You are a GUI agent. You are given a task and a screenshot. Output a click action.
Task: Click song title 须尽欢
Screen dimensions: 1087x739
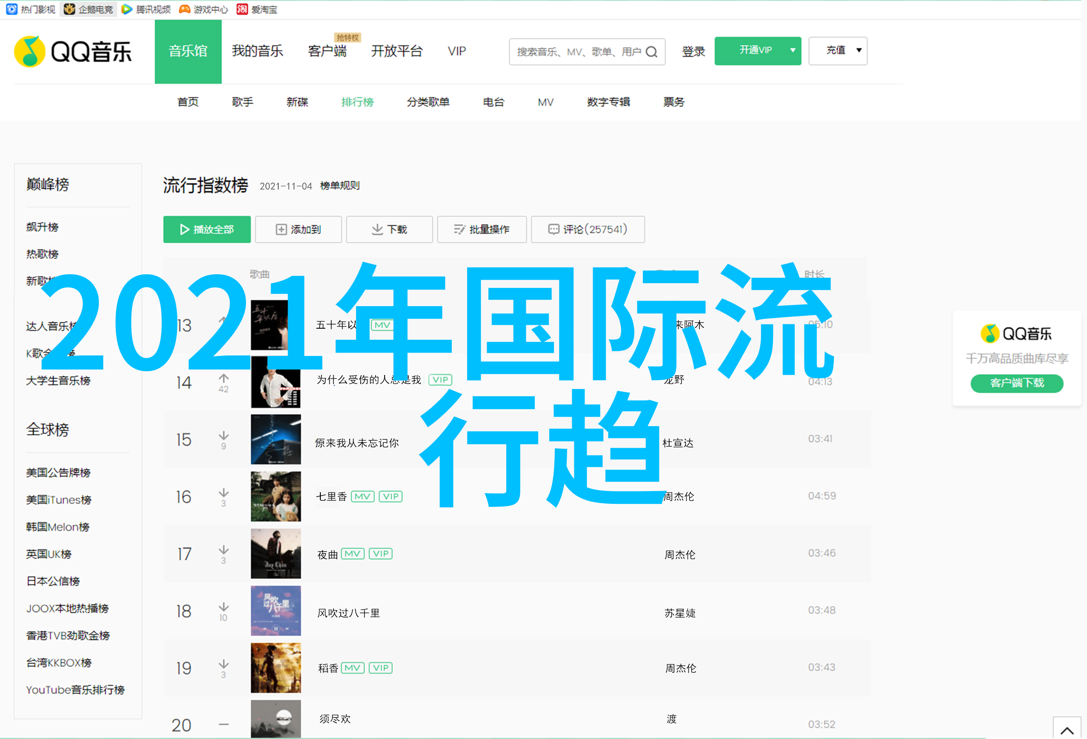tap(335, 719)
